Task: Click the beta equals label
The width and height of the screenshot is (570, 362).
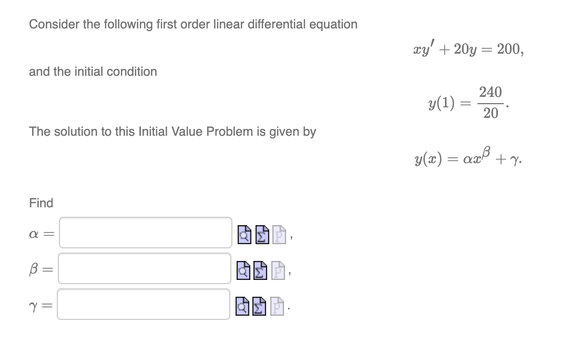Action: 40,268
